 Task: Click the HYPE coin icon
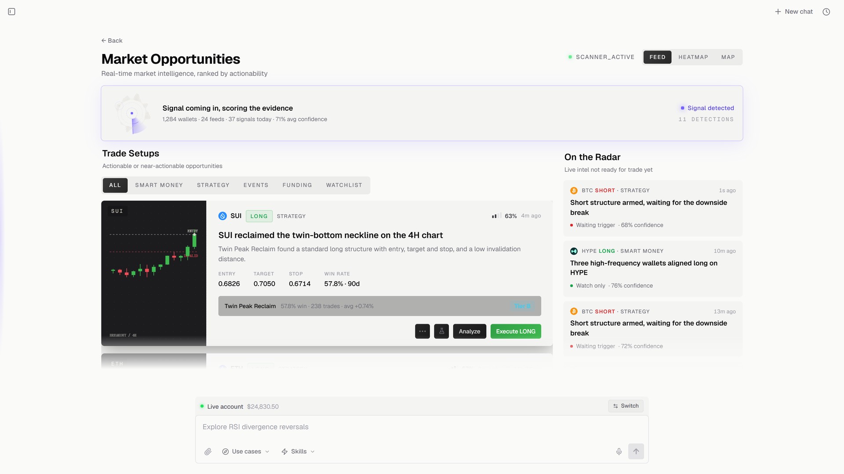[574, 251]
